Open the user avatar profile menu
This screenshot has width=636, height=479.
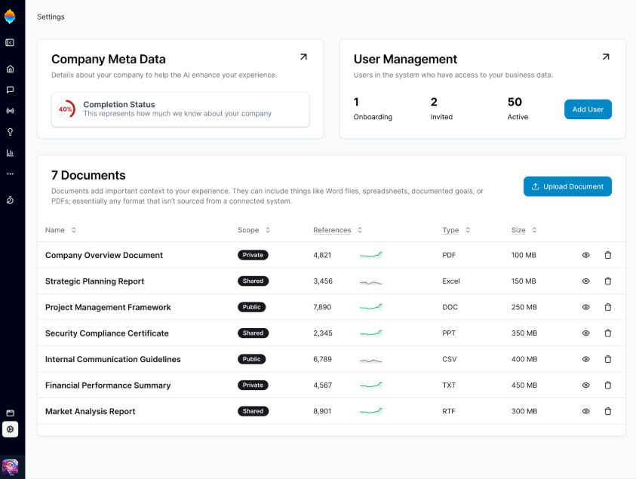point(10,467)
